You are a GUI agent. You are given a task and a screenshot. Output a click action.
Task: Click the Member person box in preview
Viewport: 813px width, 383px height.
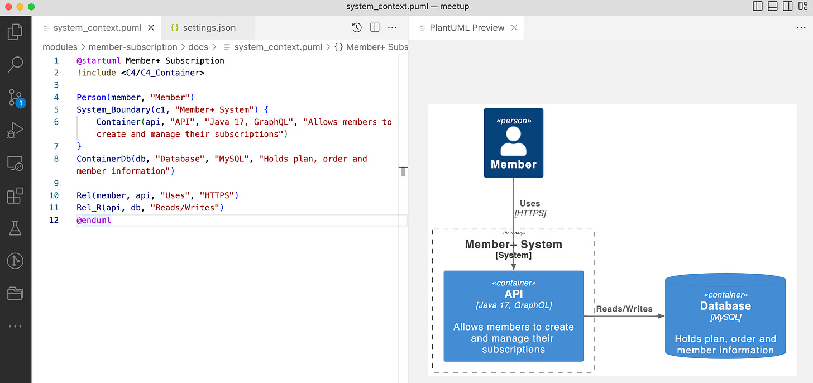[x=513, y=143]
